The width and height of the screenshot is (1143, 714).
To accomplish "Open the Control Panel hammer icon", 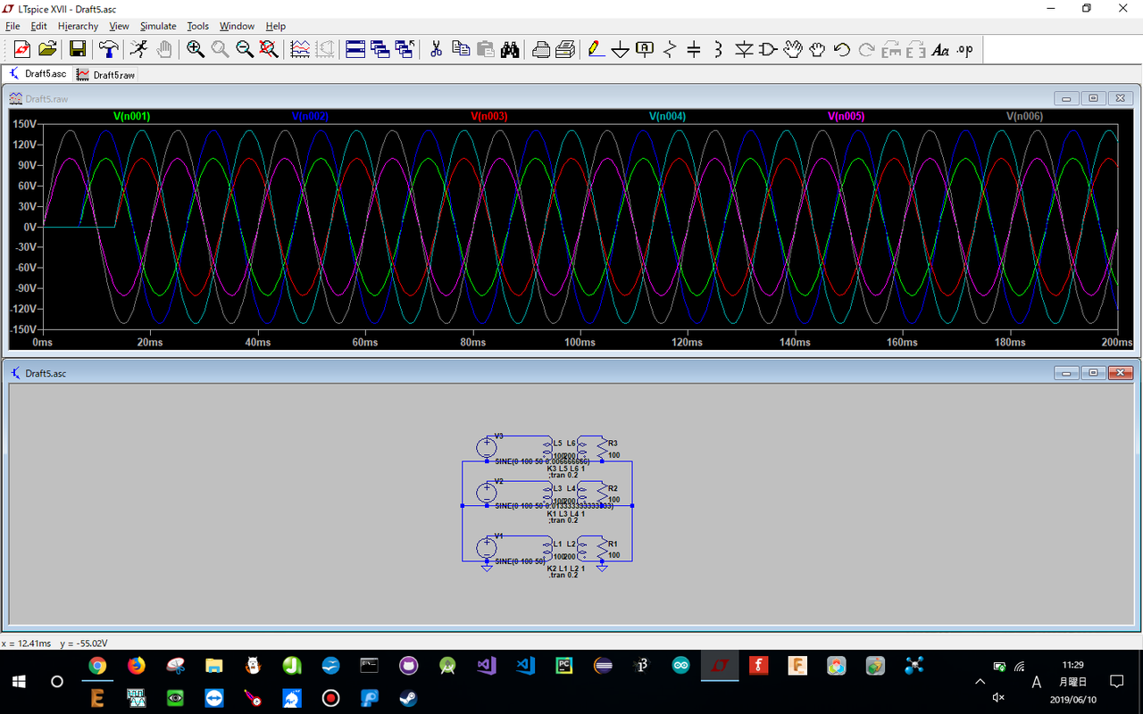I will [108, 49].
